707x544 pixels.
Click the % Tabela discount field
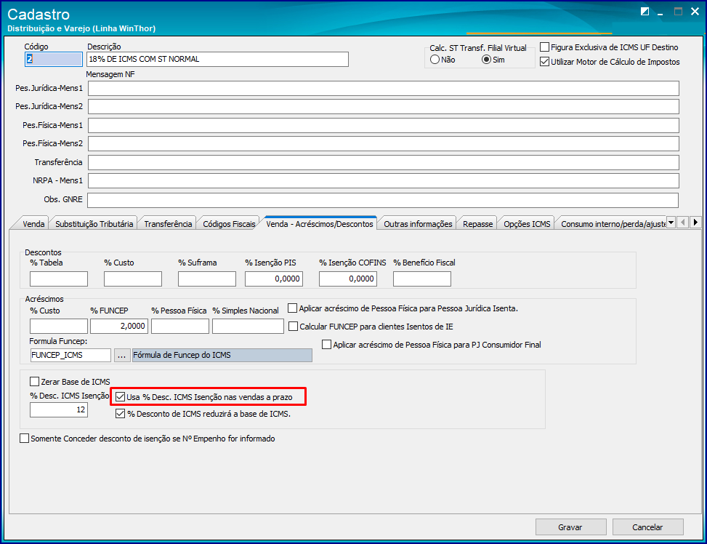59,279
